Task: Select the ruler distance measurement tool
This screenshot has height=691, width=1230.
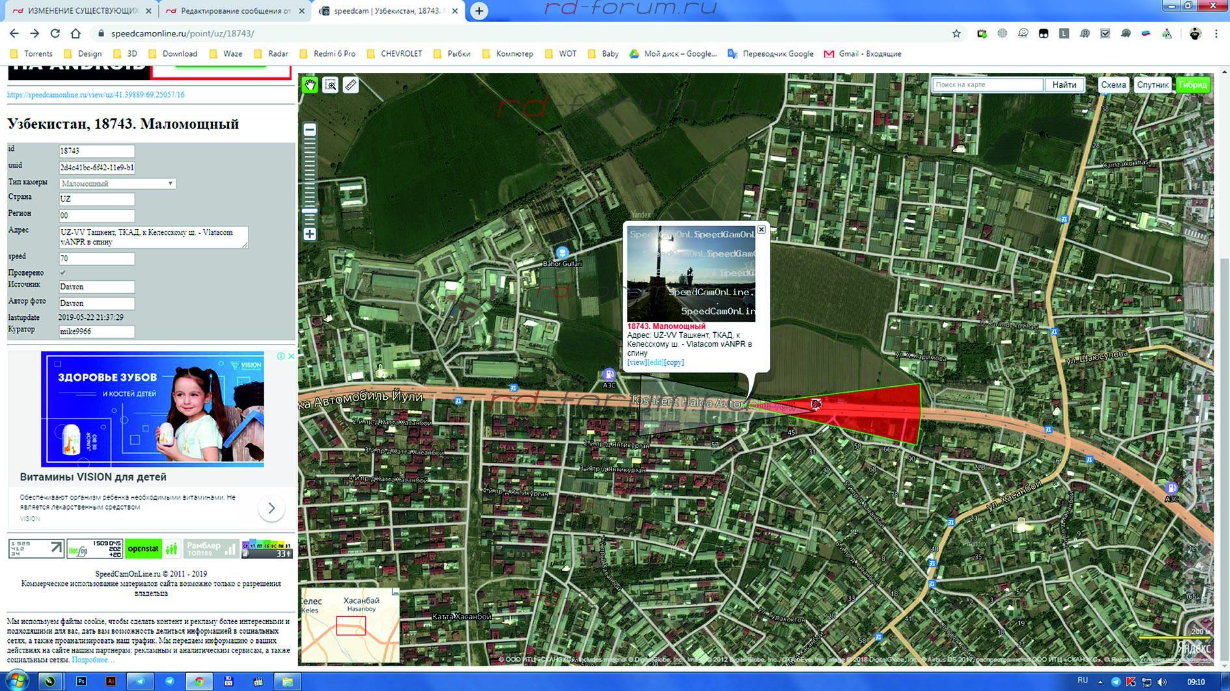Action: 351,85
